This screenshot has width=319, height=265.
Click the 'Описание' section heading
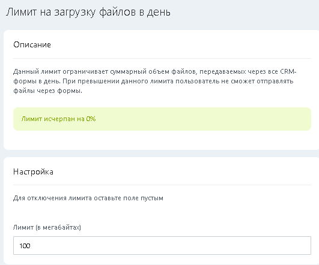(x=32, y=44)
